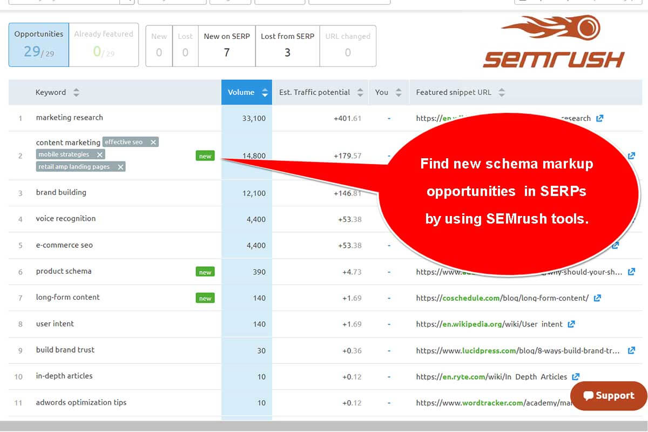Image resolution: width=648 pixels, height=432 pixels.
Task: Click the 'marketing research' keyword
Action: 69,118
